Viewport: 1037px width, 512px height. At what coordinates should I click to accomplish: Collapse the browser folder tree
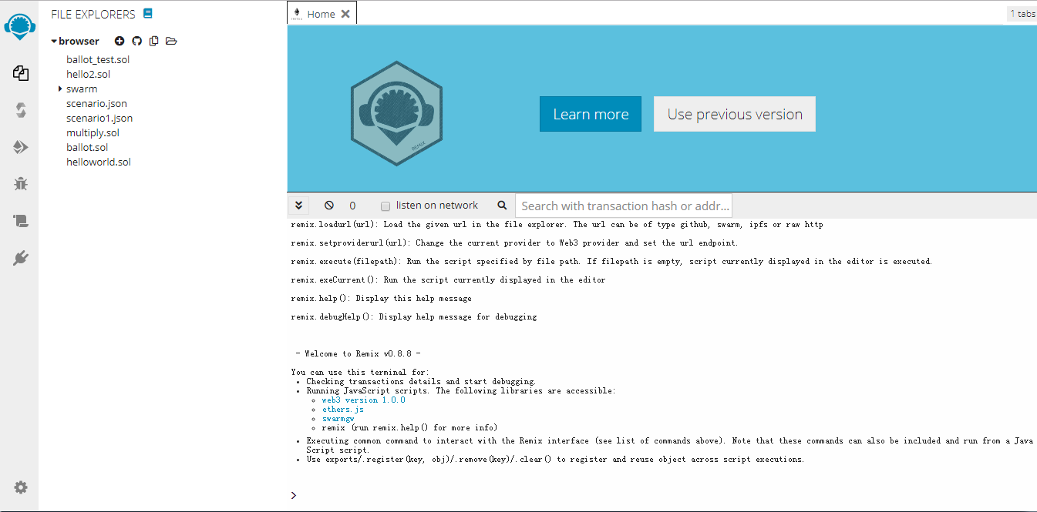coord(54,42)
